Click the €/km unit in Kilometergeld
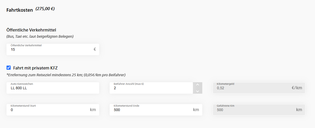 point(297,88)
